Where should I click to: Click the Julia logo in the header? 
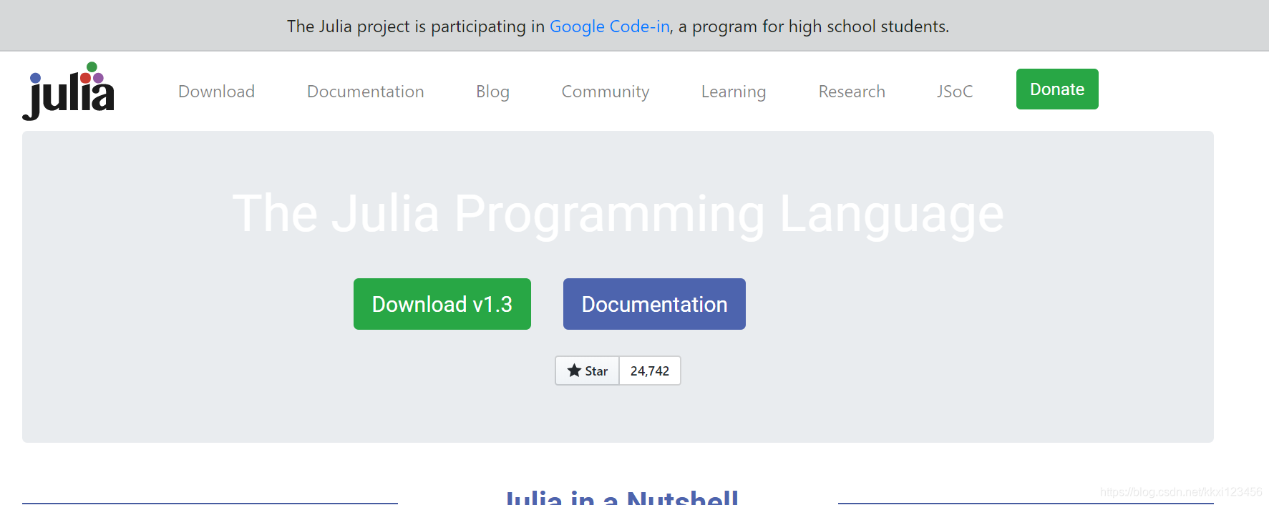pos(68,91)
